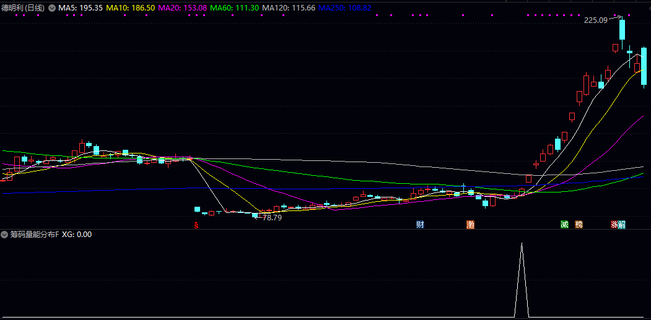Click the MA120 value label
Image resolution: width=651 pixels, height=320 pixels.
coord(289,7)
